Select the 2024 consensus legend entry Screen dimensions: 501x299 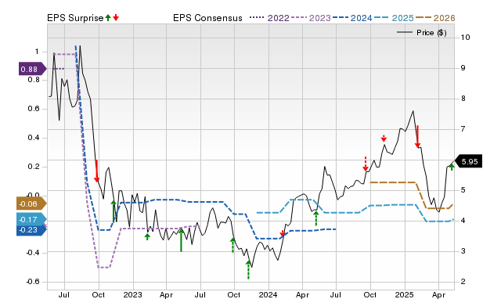(x=352, y=18)
